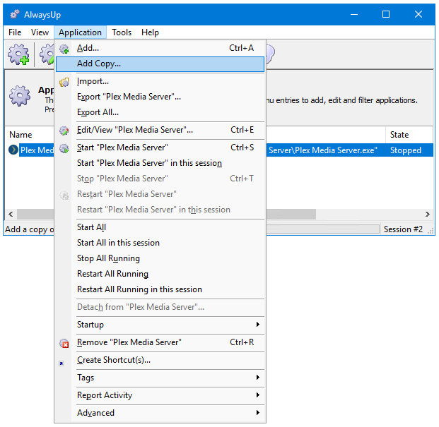The image size is (439, 427).
Task: Close the open Application menu from menu bar
Action: pyautogui.click(x=80, y=32)
